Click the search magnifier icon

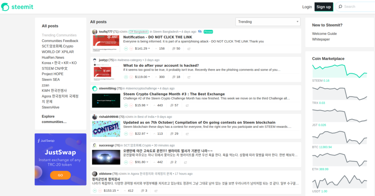point(340,7)
